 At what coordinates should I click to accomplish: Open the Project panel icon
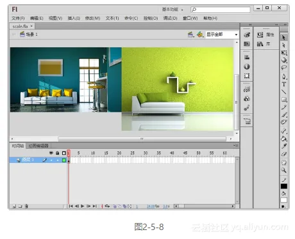pos(247,121)
